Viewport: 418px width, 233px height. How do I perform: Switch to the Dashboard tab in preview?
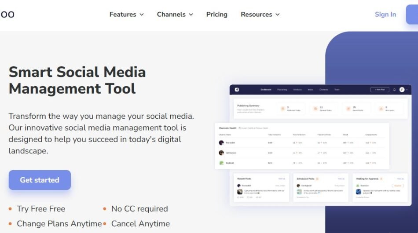pyautogui.click(x=266, y=90)
